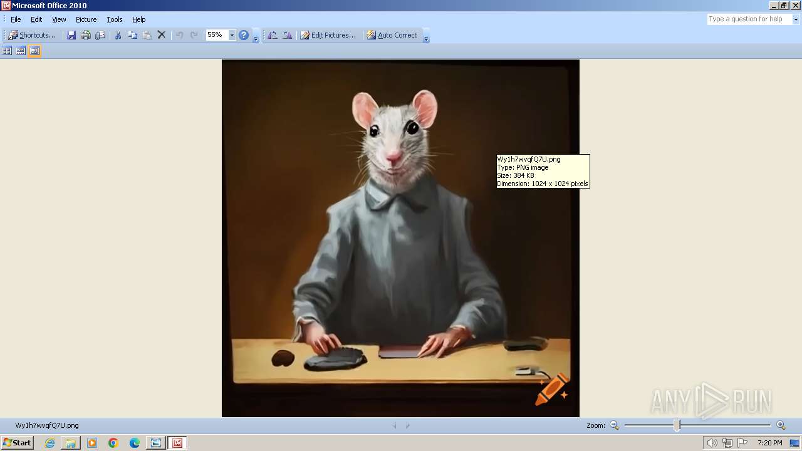Viewport: 802px width, 451px height.
Task: Open the Help menu
Action: point(138,19)
